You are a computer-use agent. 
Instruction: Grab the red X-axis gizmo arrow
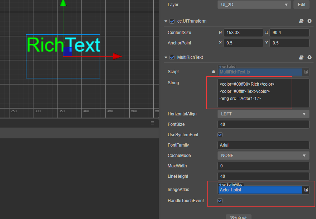[117, 56]
